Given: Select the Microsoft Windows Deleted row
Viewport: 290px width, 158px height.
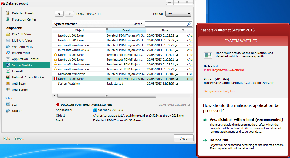Looking at the screenshot, I should coord(123,74).
